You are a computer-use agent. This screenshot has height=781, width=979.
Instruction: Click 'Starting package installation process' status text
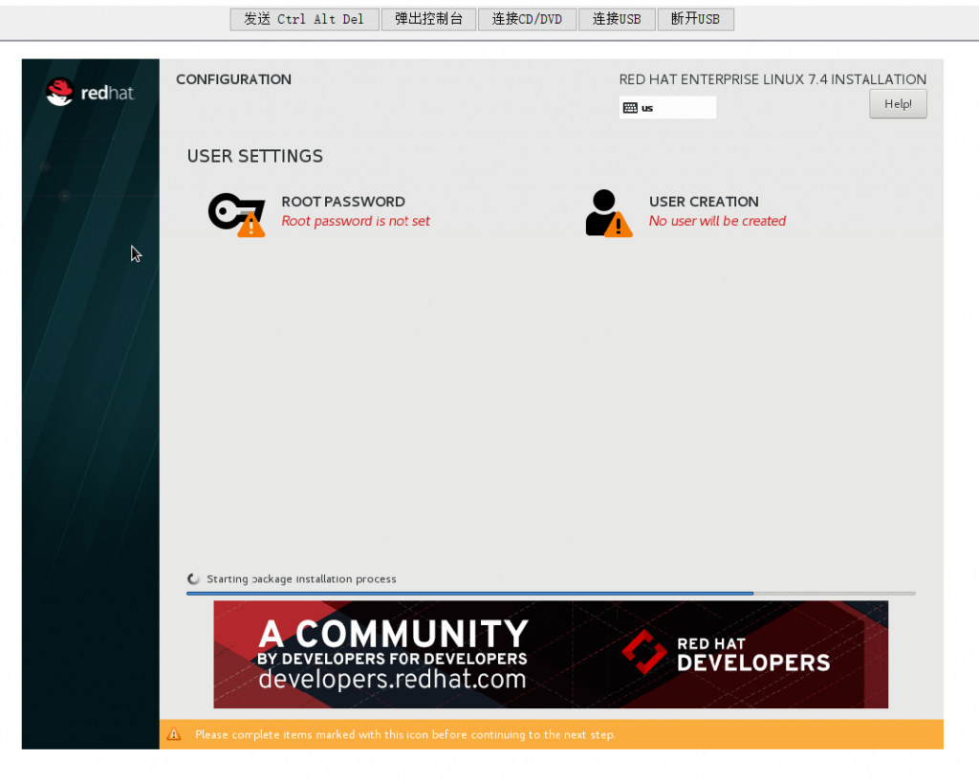click(301, 578)
